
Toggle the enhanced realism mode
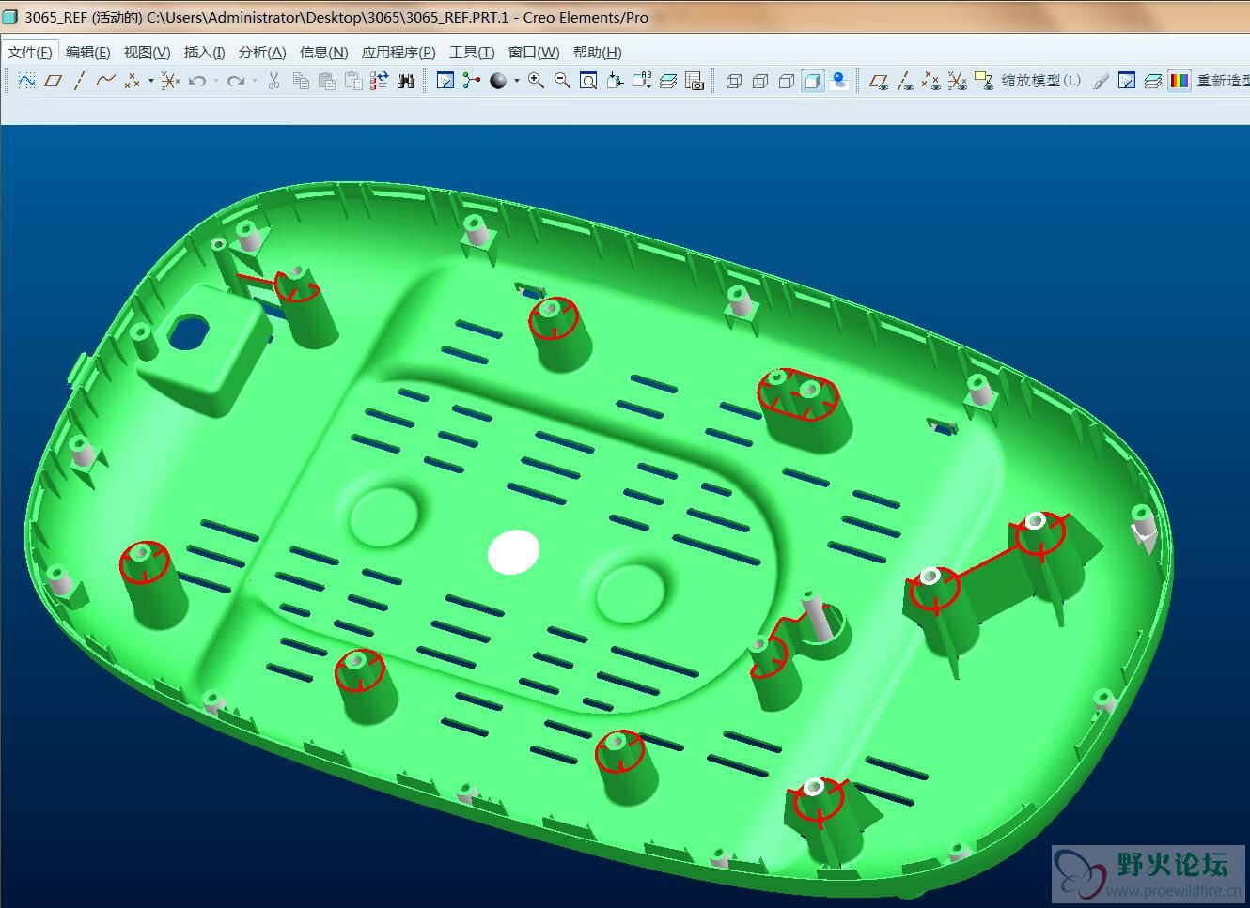(x=839, y=81)
